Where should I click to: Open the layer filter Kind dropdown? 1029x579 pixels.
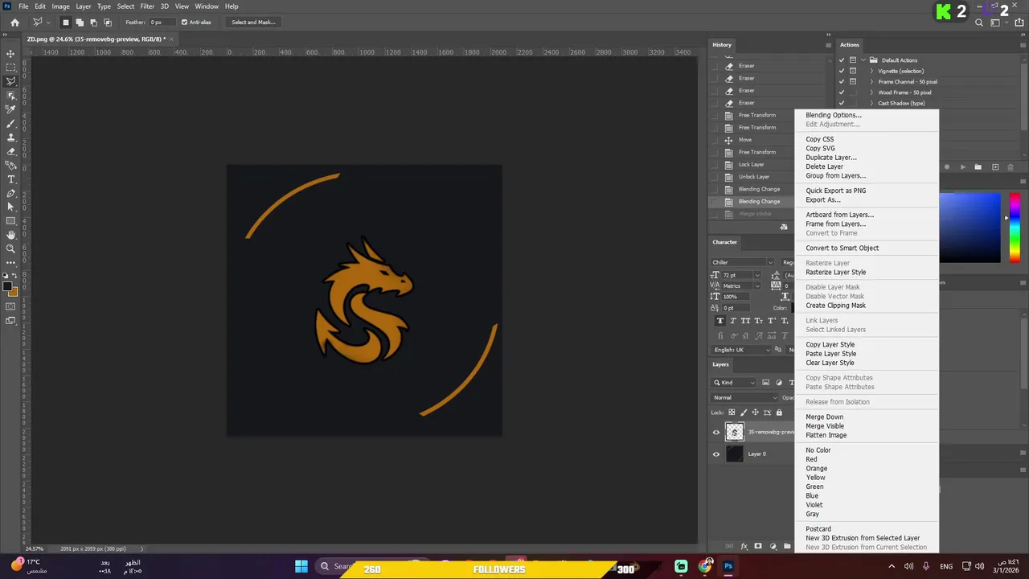point(734,383)
